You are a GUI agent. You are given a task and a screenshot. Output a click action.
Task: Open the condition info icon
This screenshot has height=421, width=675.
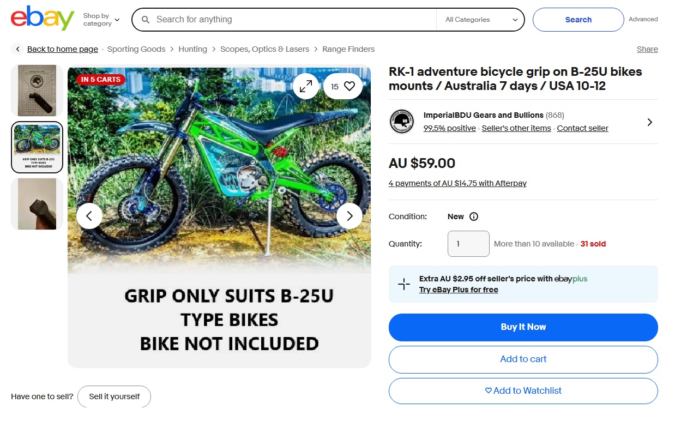coord(474,216)
